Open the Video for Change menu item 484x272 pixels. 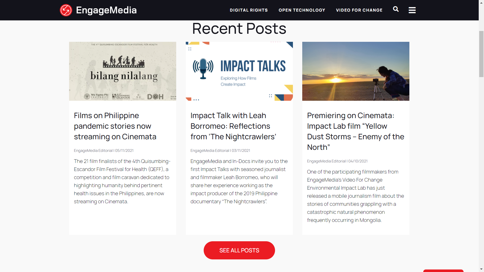point(359,10)
